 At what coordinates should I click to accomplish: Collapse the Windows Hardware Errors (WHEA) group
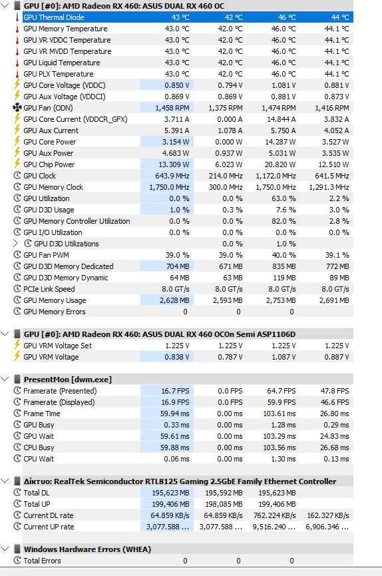point(5,549)
